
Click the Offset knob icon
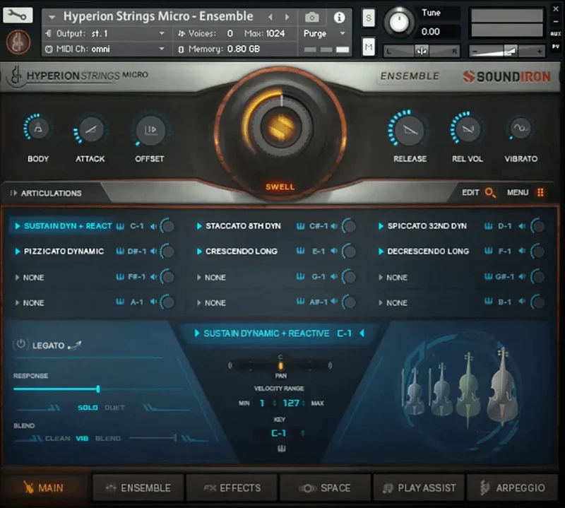(x=150, y=130)
